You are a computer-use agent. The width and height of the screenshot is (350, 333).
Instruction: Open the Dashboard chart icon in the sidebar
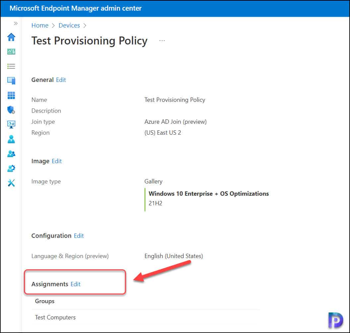(11, 51)
